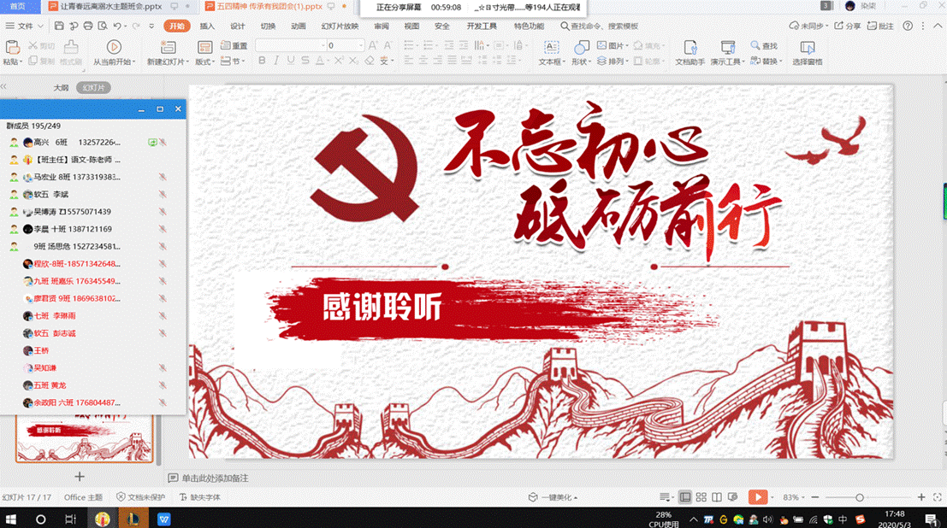Click the Save icon in quick access toolbar
947x528 pixels.
58,26
